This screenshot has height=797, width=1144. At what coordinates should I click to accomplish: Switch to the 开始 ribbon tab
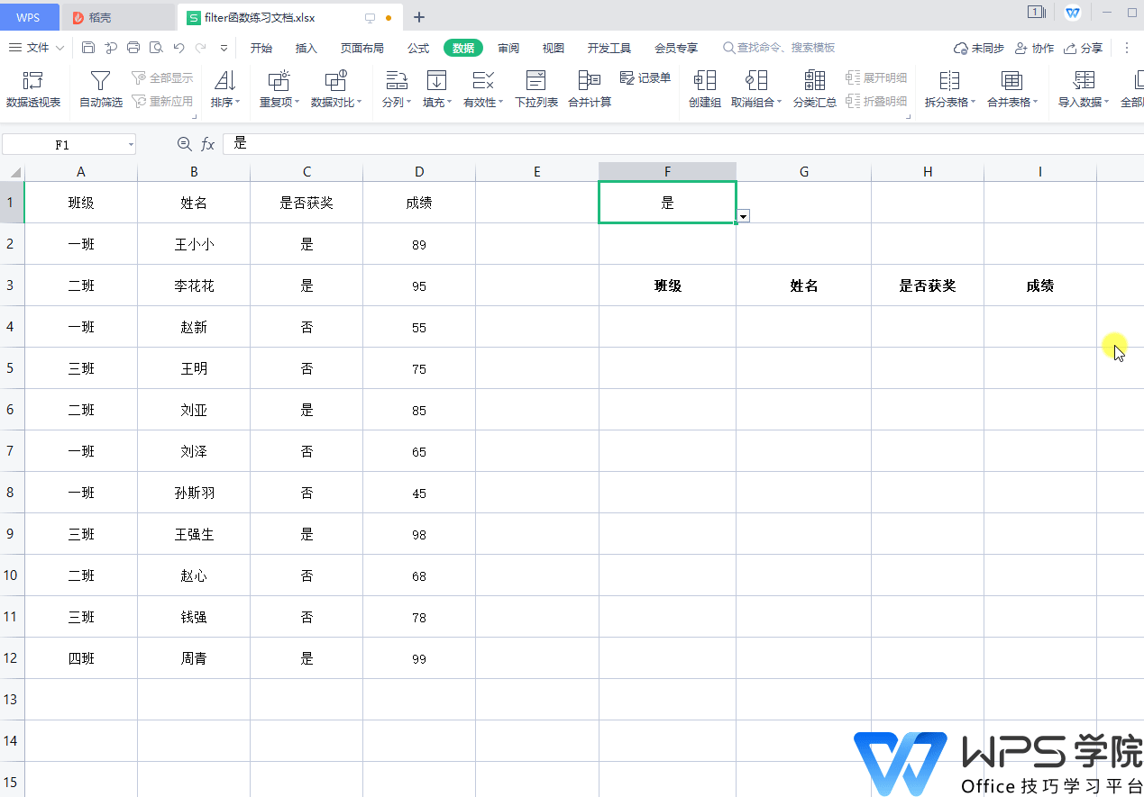click(261, 48)
